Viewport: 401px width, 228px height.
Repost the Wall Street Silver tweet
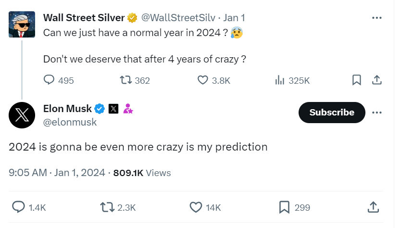point(127,80)
